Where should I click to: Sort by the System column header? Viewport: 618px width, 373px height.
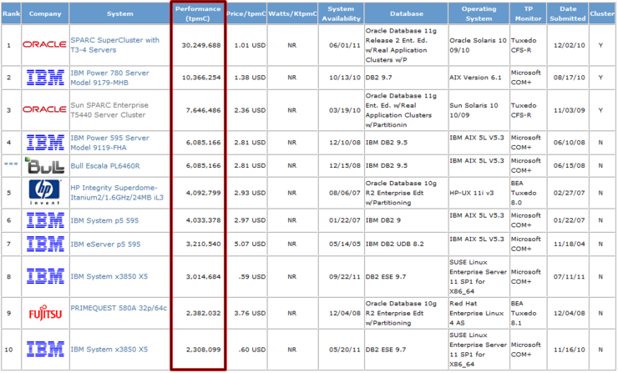pyautogui.click(x=119, y=13)
